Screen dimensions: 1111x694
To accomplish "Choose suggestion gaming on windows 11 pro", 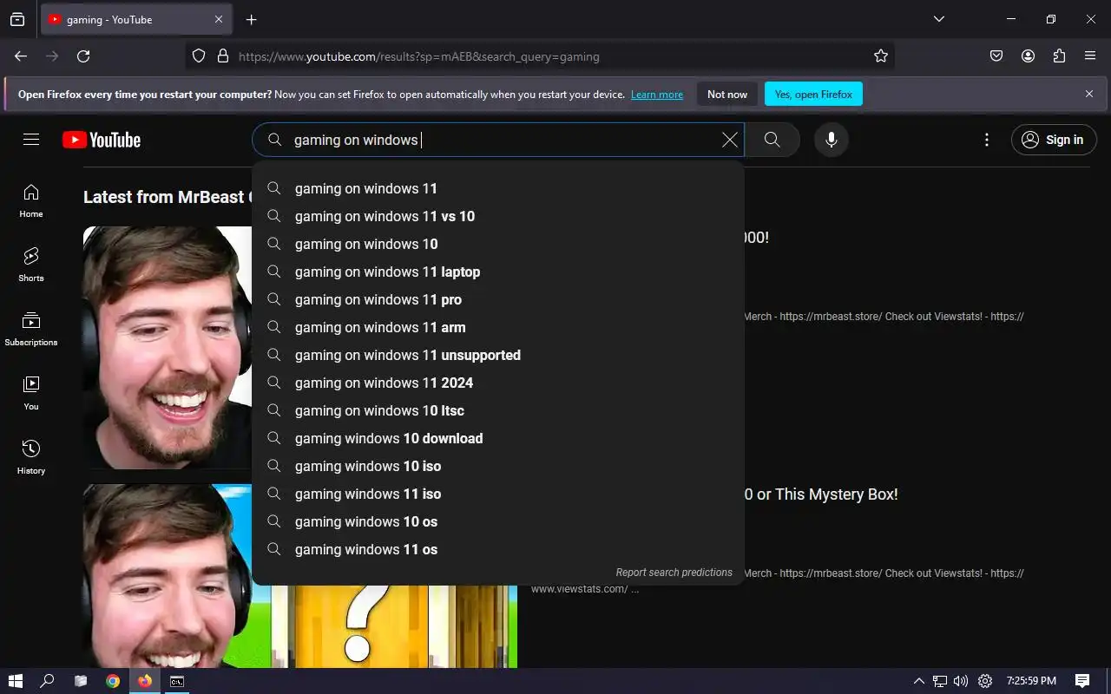I will (x=498, y=299).
